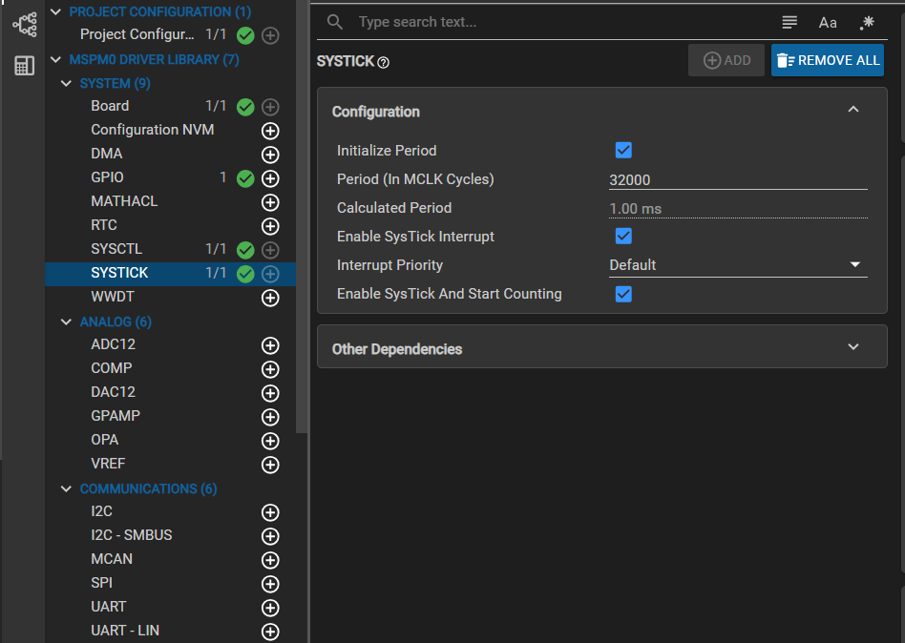905x643 pixels.
Task: Open Interrupt Priority dropdown
Action: [738, 264]
